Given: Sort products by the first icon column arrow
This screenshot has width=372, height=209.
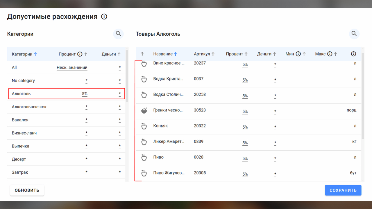Looking at the screenshot, I should [142, 54].
